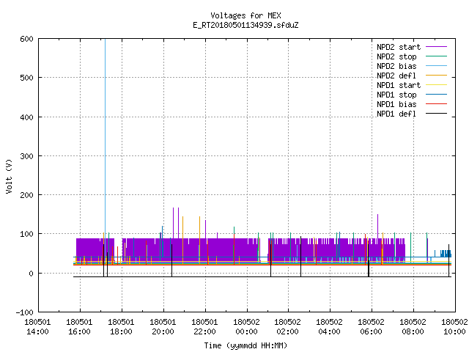Click the y-axis tick value 100

pos(26,234)
